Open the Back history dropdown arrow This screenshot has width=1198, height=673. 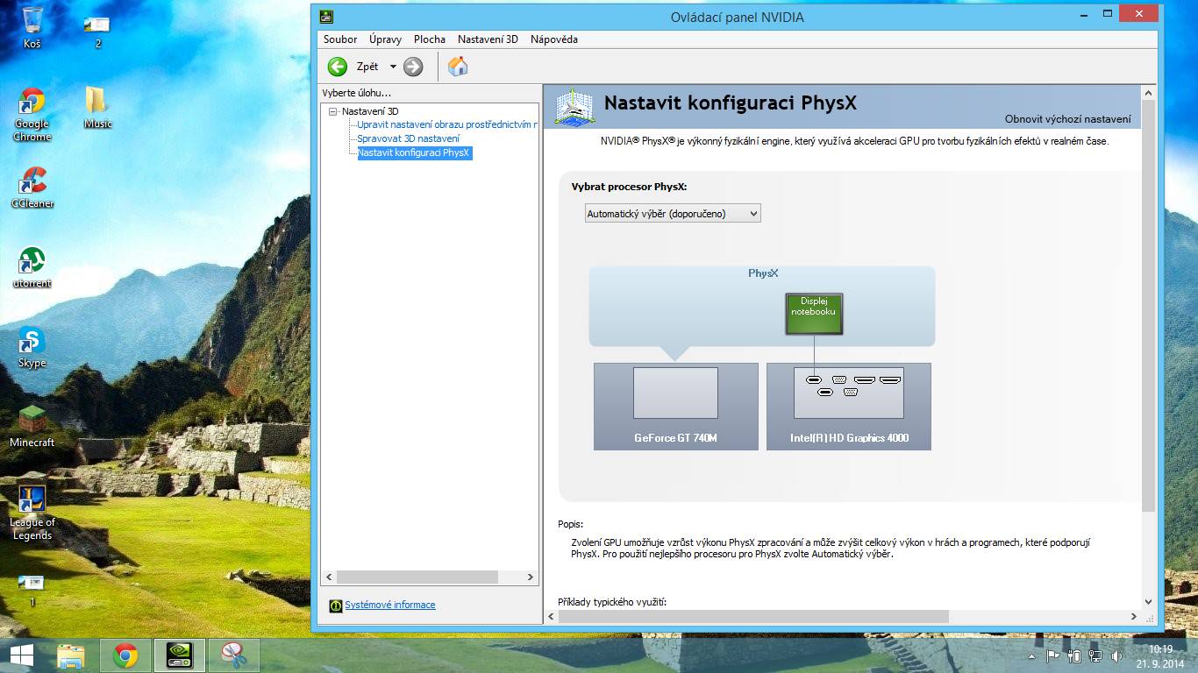point(393,67)
